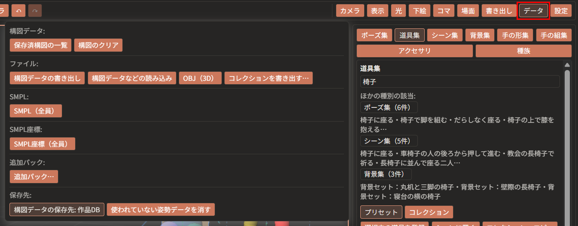This screenshot has height=226, width=578.
Task: Open 追加パック… dialog
Action: point(34,177)
